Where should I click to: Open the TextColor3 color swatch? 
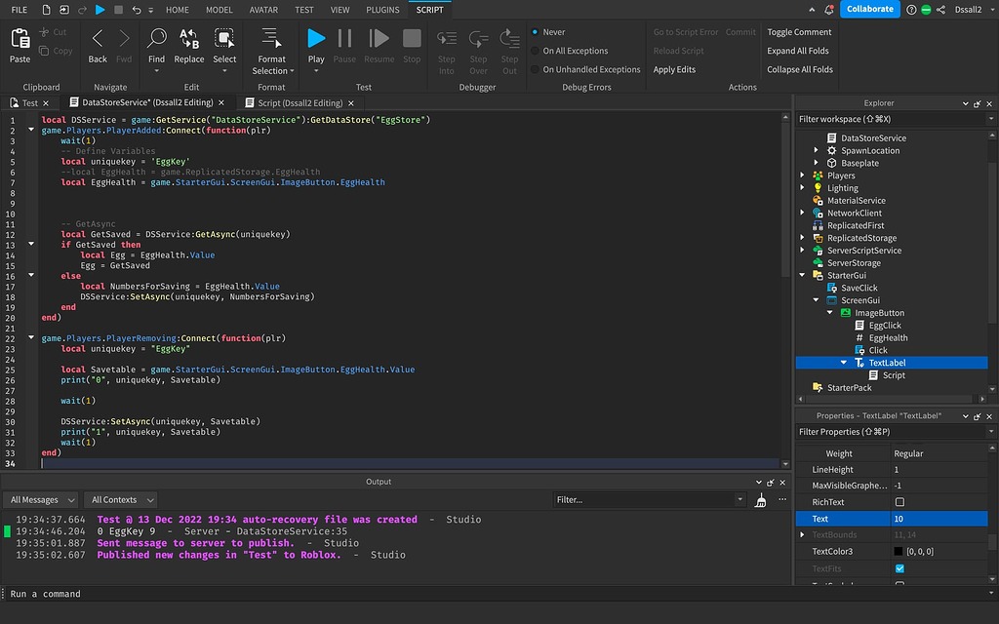coord(898,551)
